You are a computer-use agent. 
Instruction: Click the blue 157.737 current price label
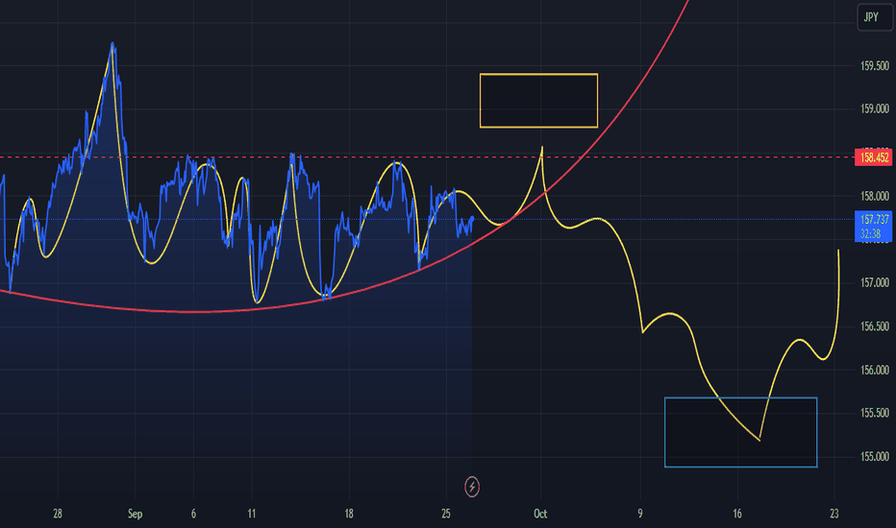tap(873, 220)
